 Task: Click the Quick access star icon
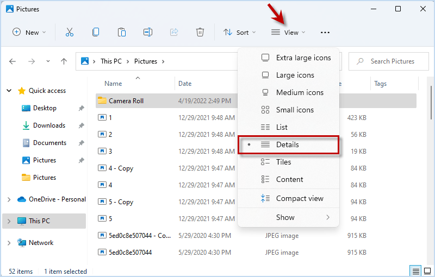coord(22,91)
